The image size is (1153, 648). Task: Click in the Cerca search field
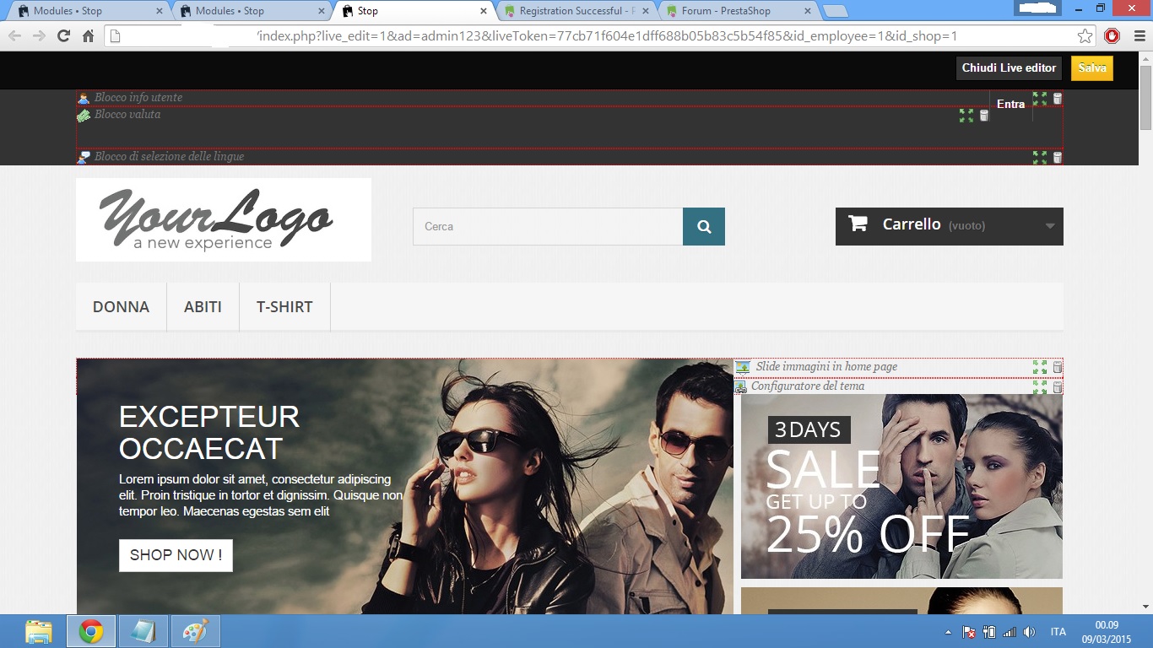click(x=548, y=226)
